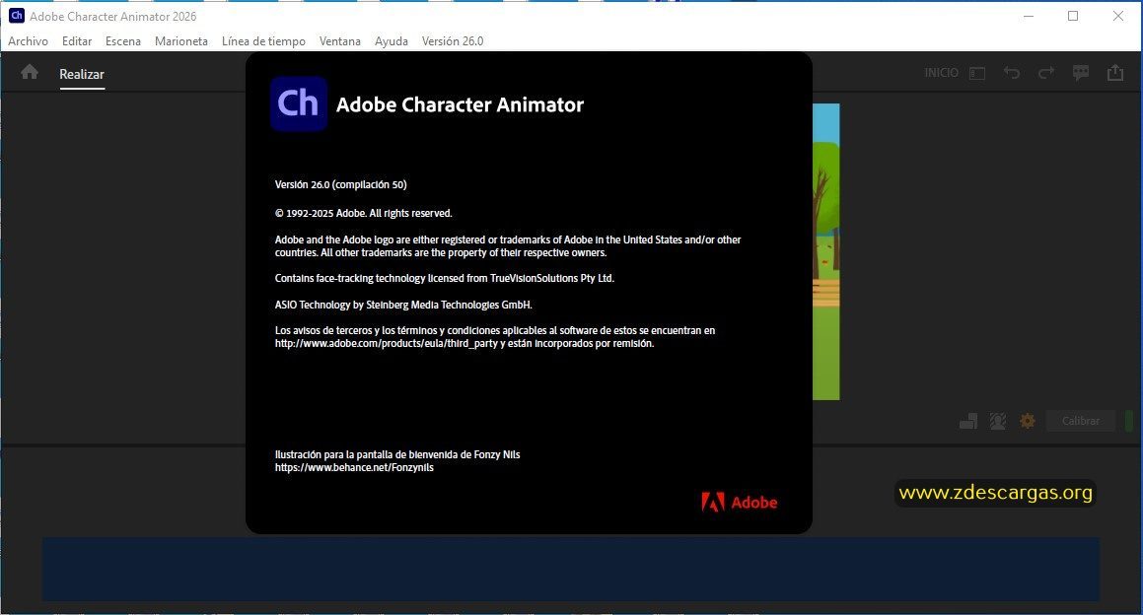
Task: Open the Archivo menu
Action: [28, 41]
